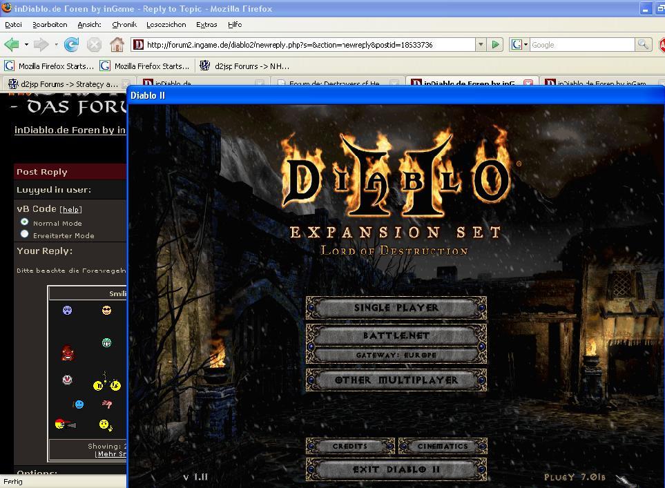Open the Chronik menu
665x488 pixels.
[x=124, y=25]
